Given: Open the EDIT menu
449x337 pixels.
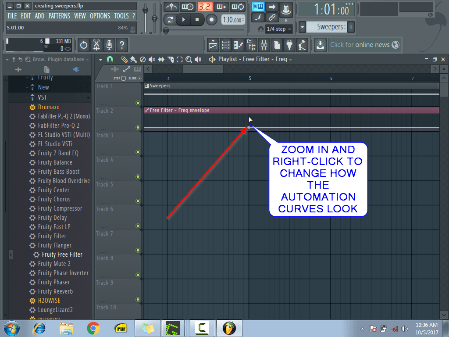Looking at the screenshot, I should 26,16.
